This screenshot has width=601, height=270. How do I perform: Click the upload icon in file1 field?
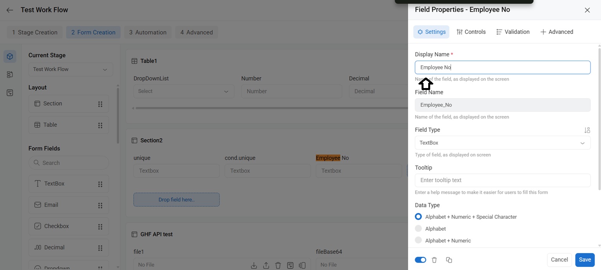pos(266,265)
